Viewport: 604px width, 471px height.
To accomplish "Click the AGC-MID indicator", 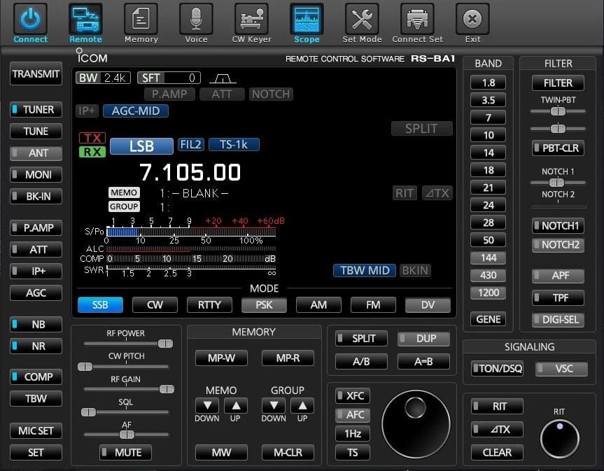I will click(x=136, y=111).
